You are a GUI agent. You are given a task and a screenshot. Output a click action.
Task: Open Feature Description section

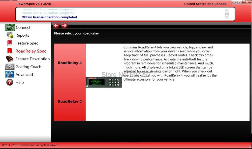tap(33, 59)
